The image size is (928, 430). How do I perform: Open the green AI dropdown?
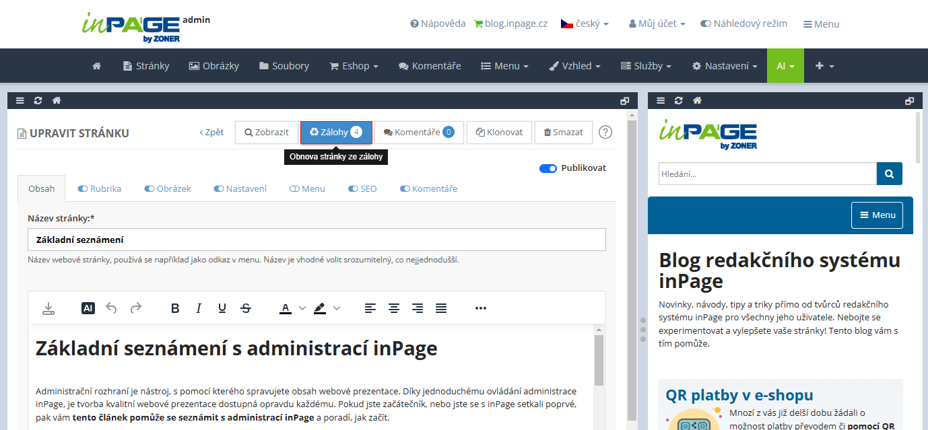tap(785, 66)
